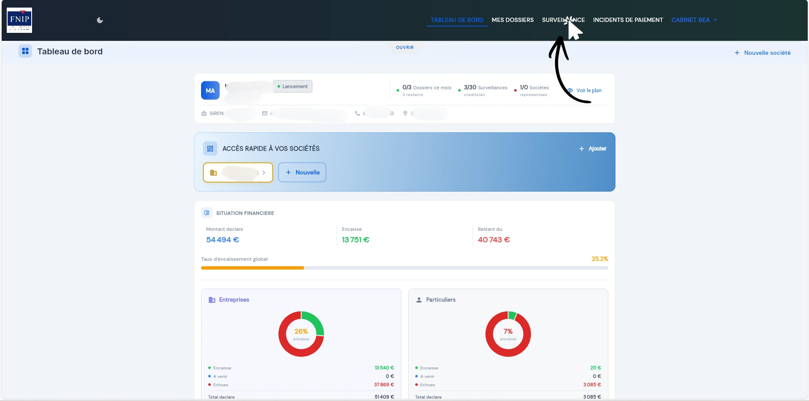Toggle dark mode with moon icon
Viewport: 809px width, 401px height.
[100, 20]
